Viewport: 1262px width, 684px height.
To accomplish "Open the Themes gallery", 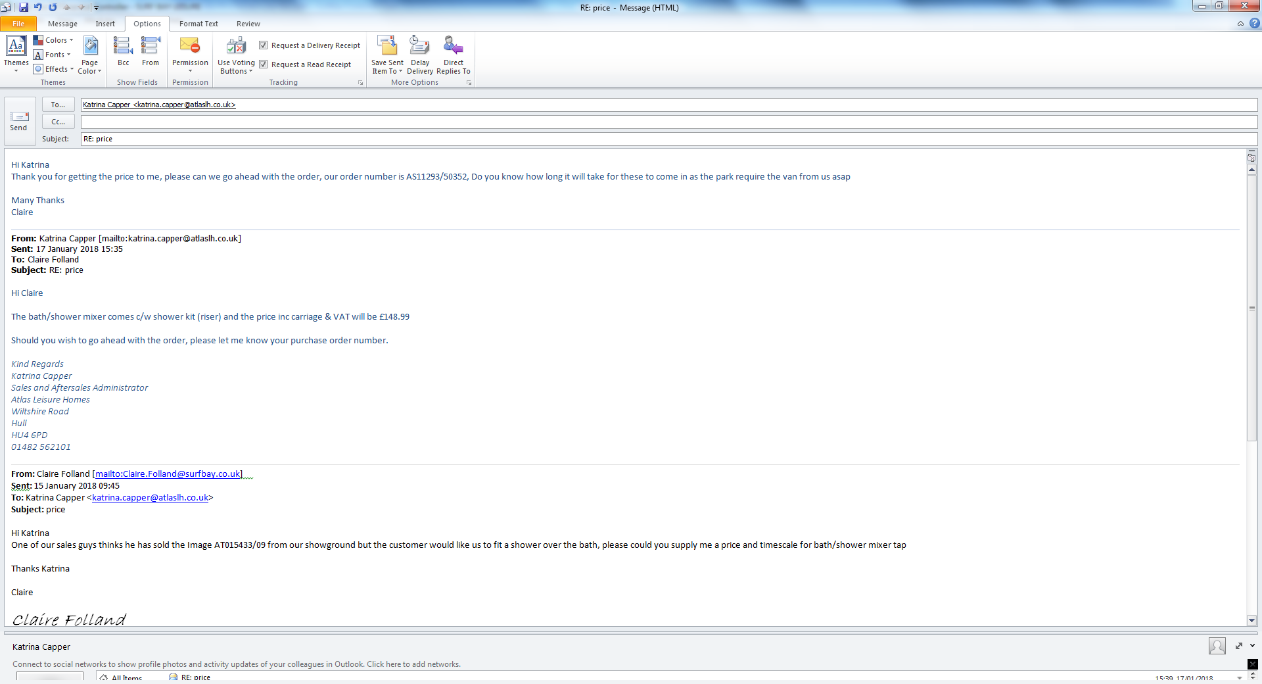I will tap(16, 54).
